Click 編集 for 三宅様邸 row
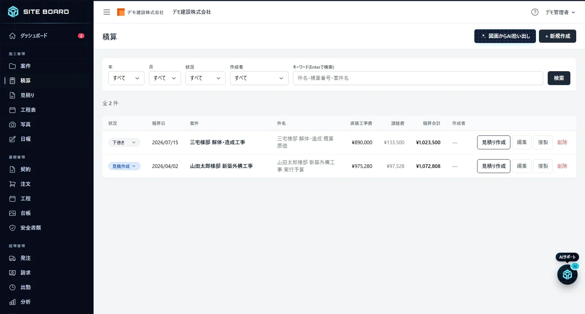The width and height of the screenshot is (585, 314). pos(522,142)
